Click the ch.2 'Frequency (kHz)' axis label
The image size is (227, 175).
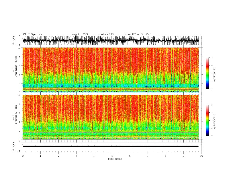16,114
